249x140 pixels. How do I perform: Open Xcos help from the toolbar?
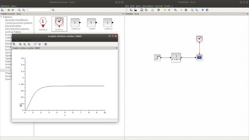207,10
